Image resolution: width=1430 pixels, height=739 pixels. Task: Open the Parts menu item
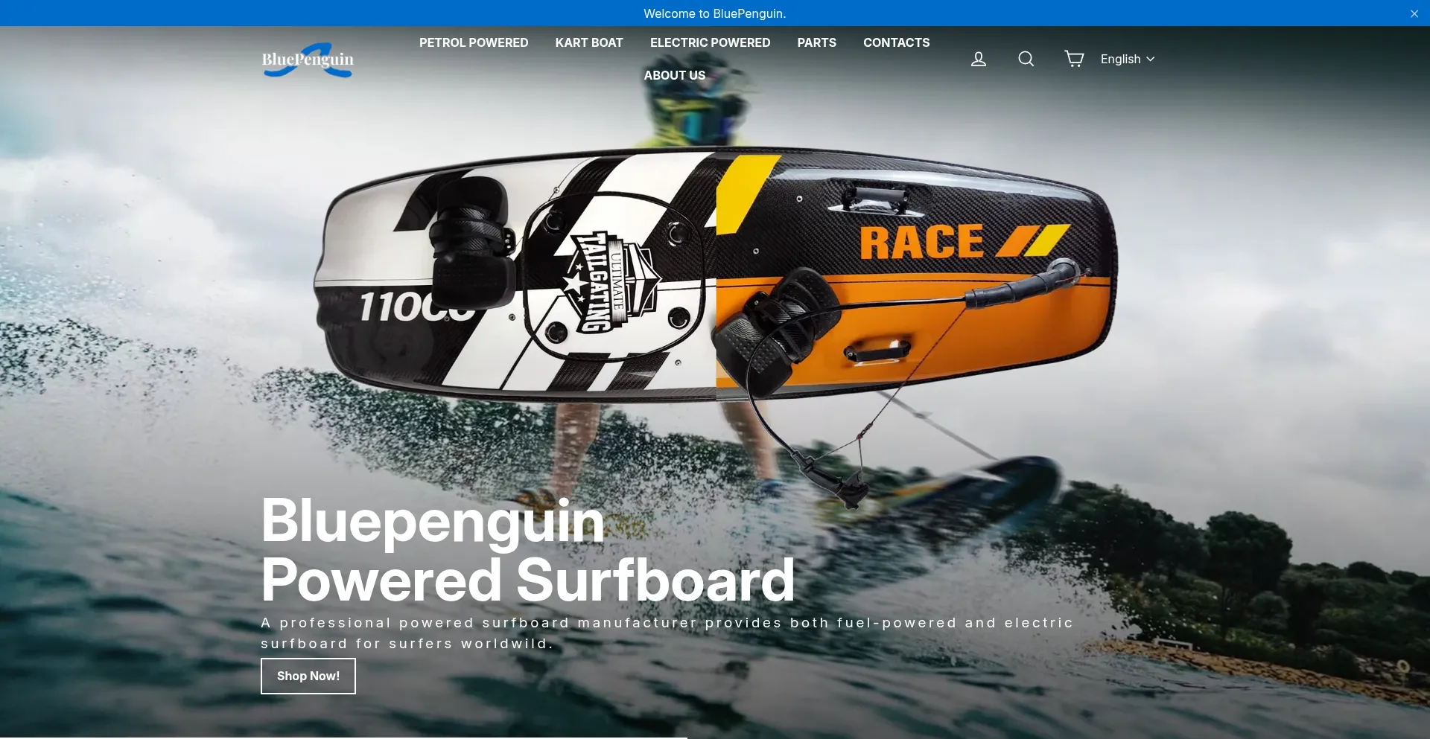coord(816,42)
